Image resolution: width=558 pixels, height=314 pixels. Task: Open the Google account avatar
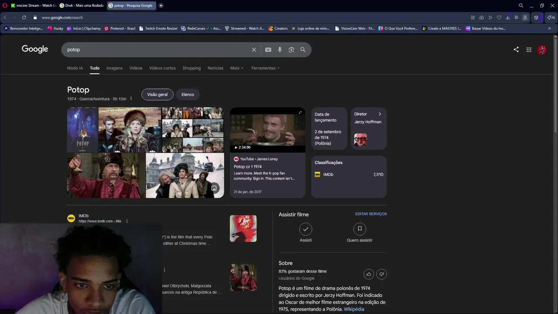tap(542, 50)
